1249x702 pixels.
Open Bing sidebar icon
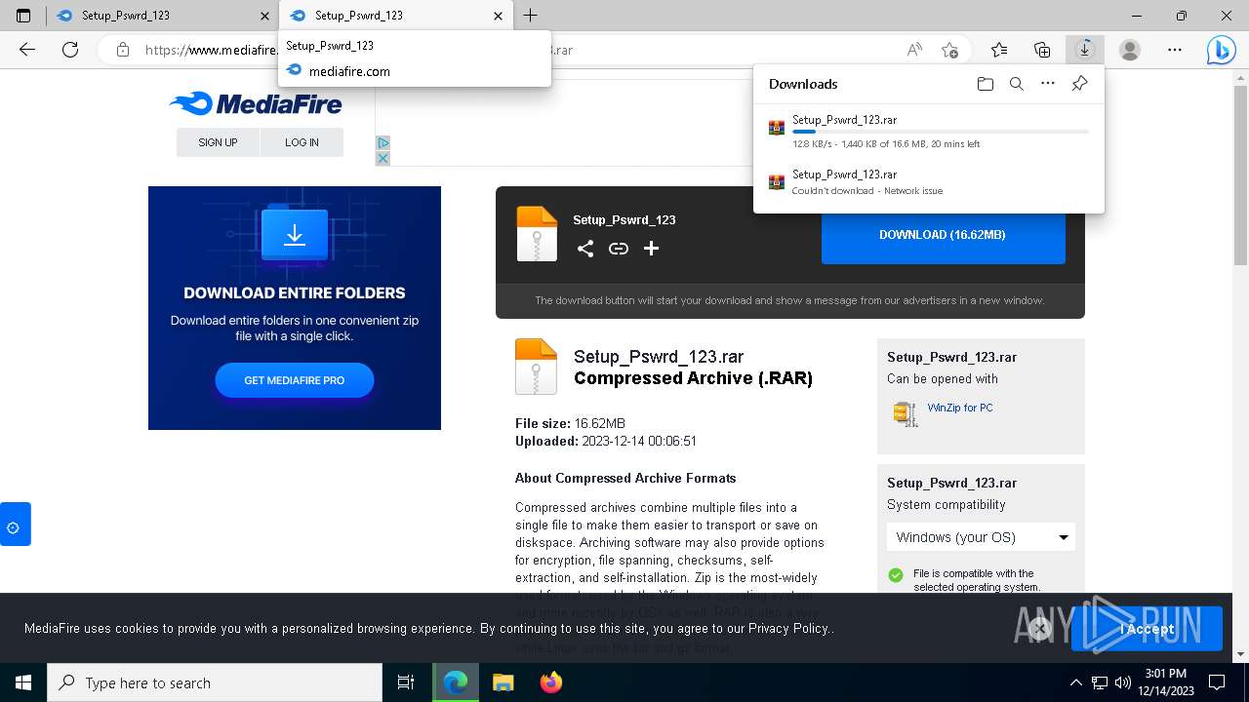(x=1221, y=50)
